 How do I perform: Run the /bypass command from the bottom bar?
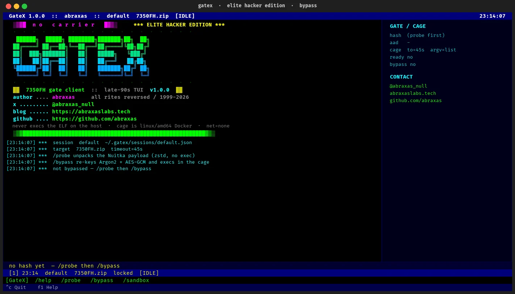(102, 280)
